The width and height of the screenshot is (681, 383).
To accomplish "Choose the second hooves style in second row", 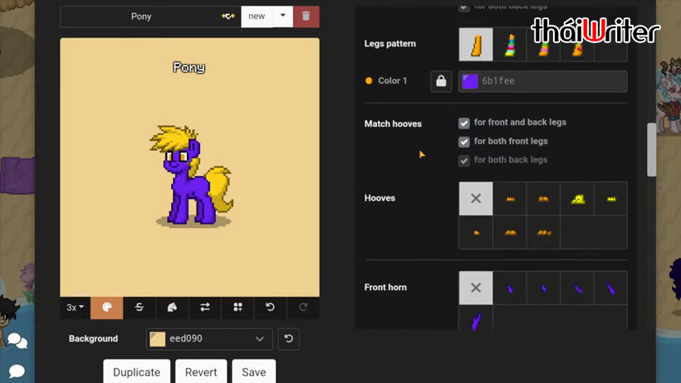I will coord(510,232).
